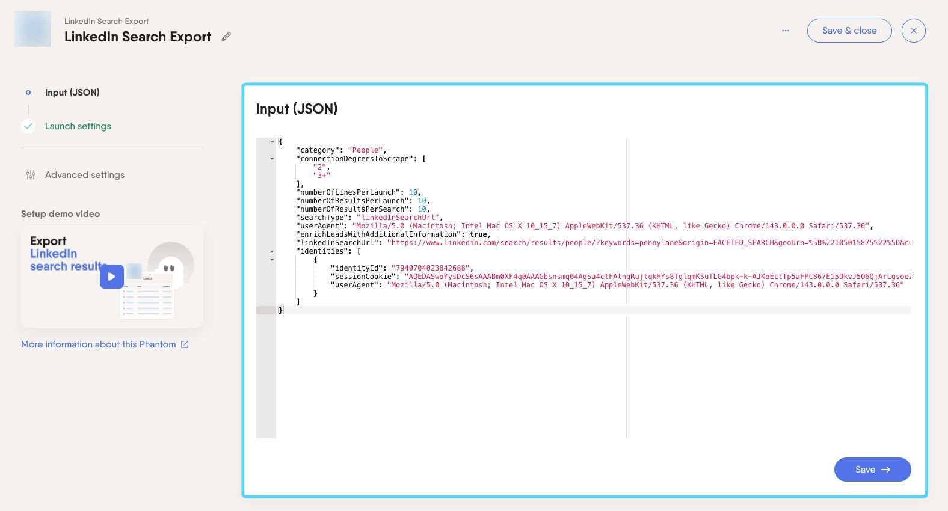The height and width of the screenshot is (511, 948).
Task: Click the identityId value 7940704023842688
Action: click(x=430, y=268)
